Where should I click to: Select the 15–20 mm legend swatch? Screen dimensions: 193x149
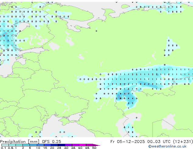point(47,145)
